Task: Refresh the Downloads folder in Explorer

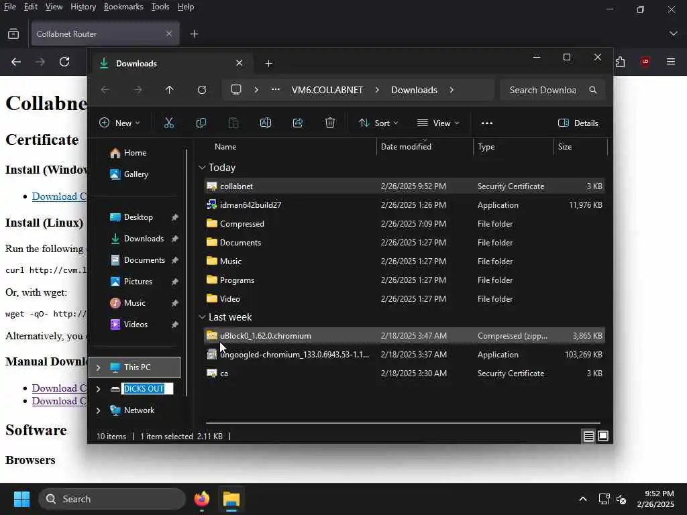Action: tap(202, 90)
